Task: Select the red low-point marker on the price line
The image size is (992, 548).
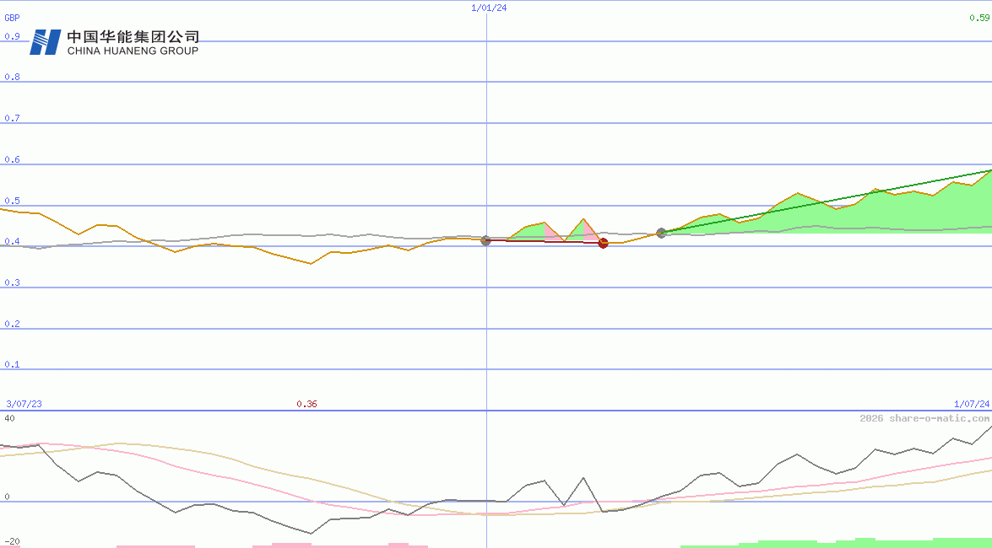Action: (x=603, y=243)
